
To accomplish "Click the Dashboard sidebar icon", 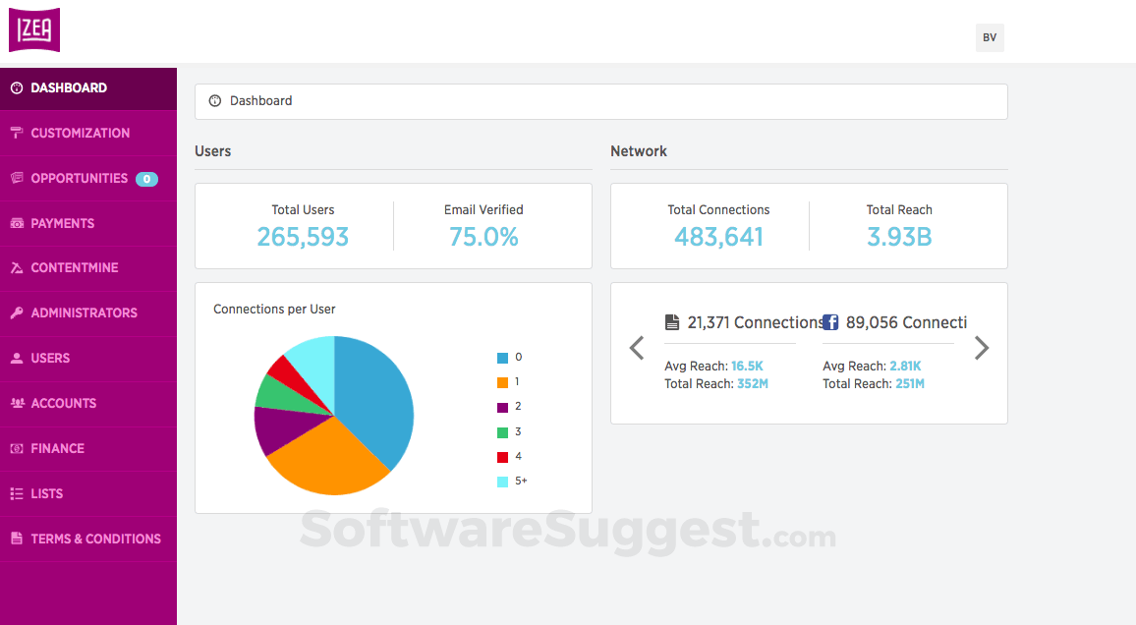I will tap(16, 87).
